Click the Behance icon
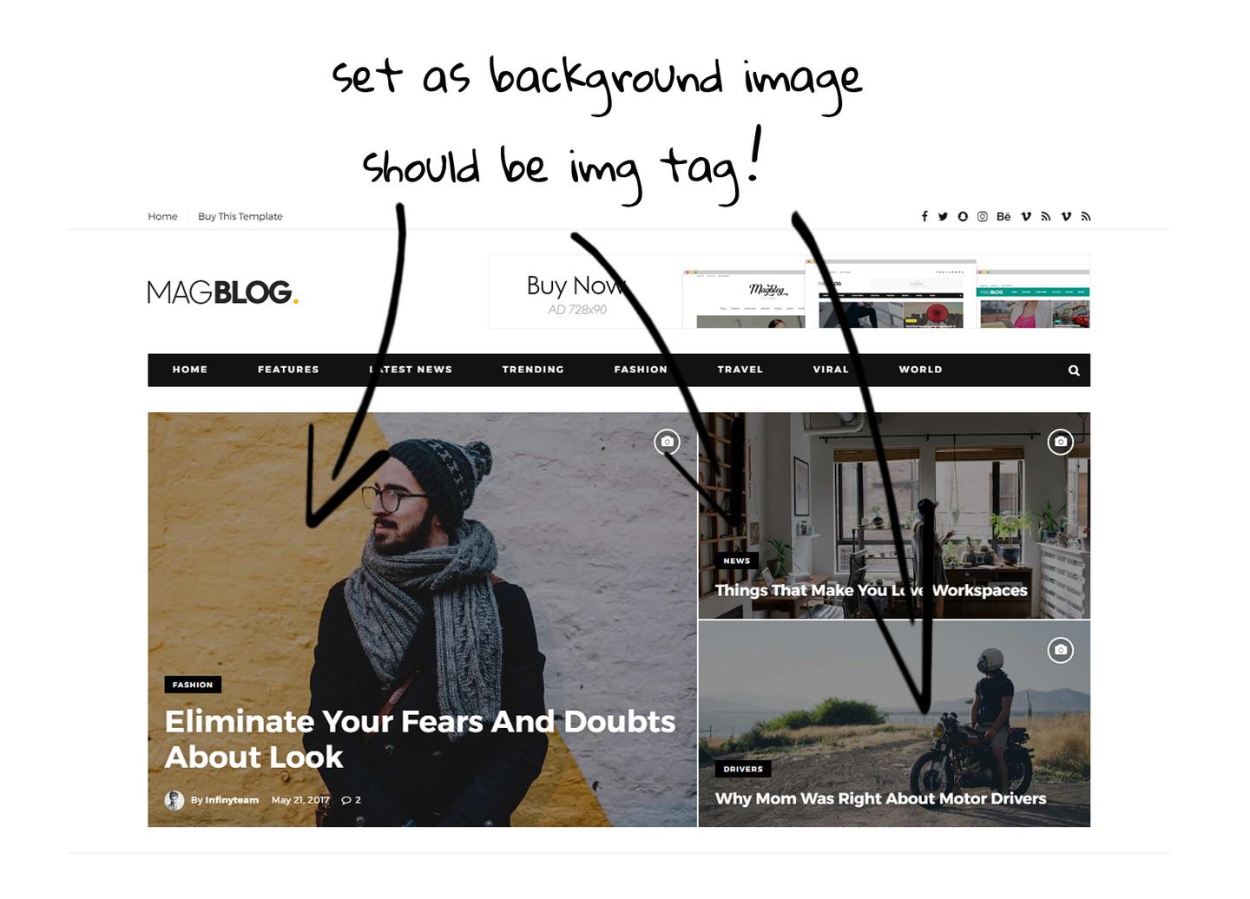 pos(1003,217)
